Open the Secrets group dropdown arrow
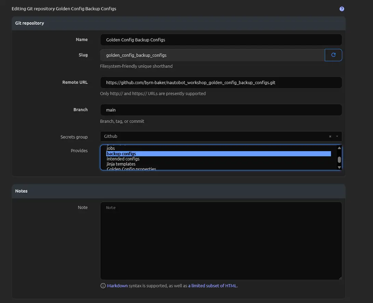 click(337, 136)
